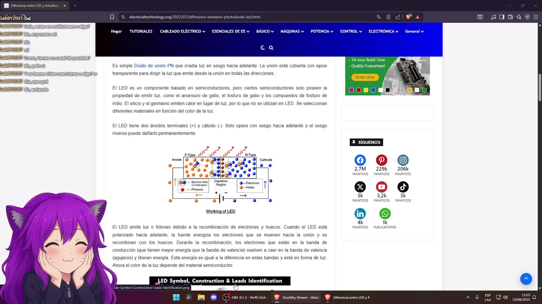The width and height of the screenshot is (542, 304).
Task: Expand the CABLEADO ELÉCTRICO menu
Action: [x=183, y=31]
